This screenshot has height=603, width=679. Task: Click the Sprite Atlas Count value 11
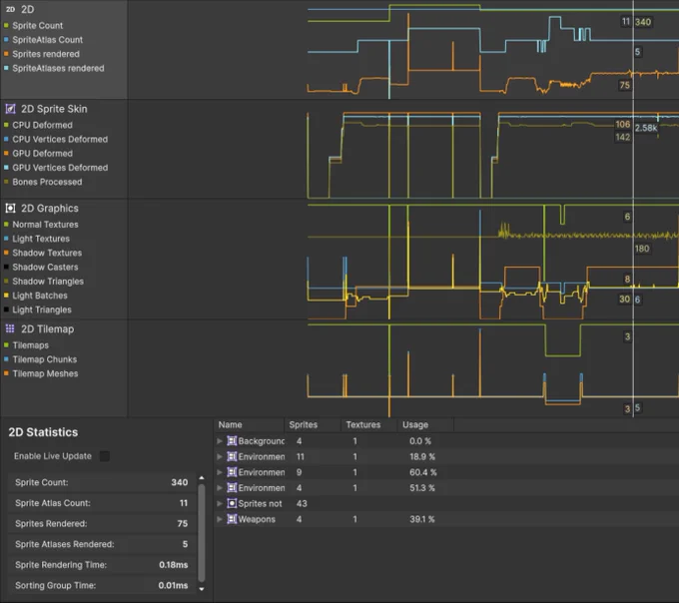click(184, 503)
